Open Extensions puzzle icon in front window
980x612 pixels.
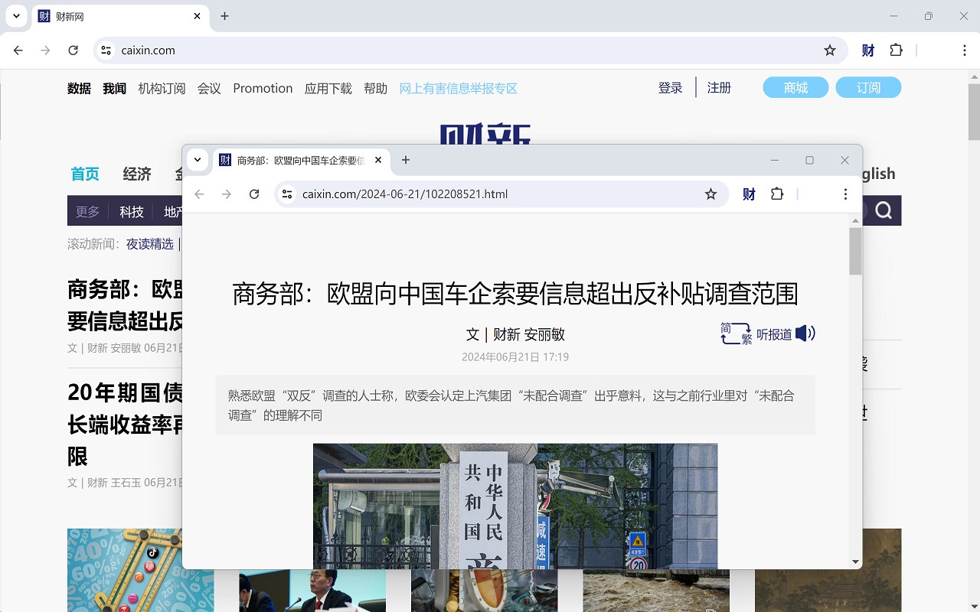777,194
